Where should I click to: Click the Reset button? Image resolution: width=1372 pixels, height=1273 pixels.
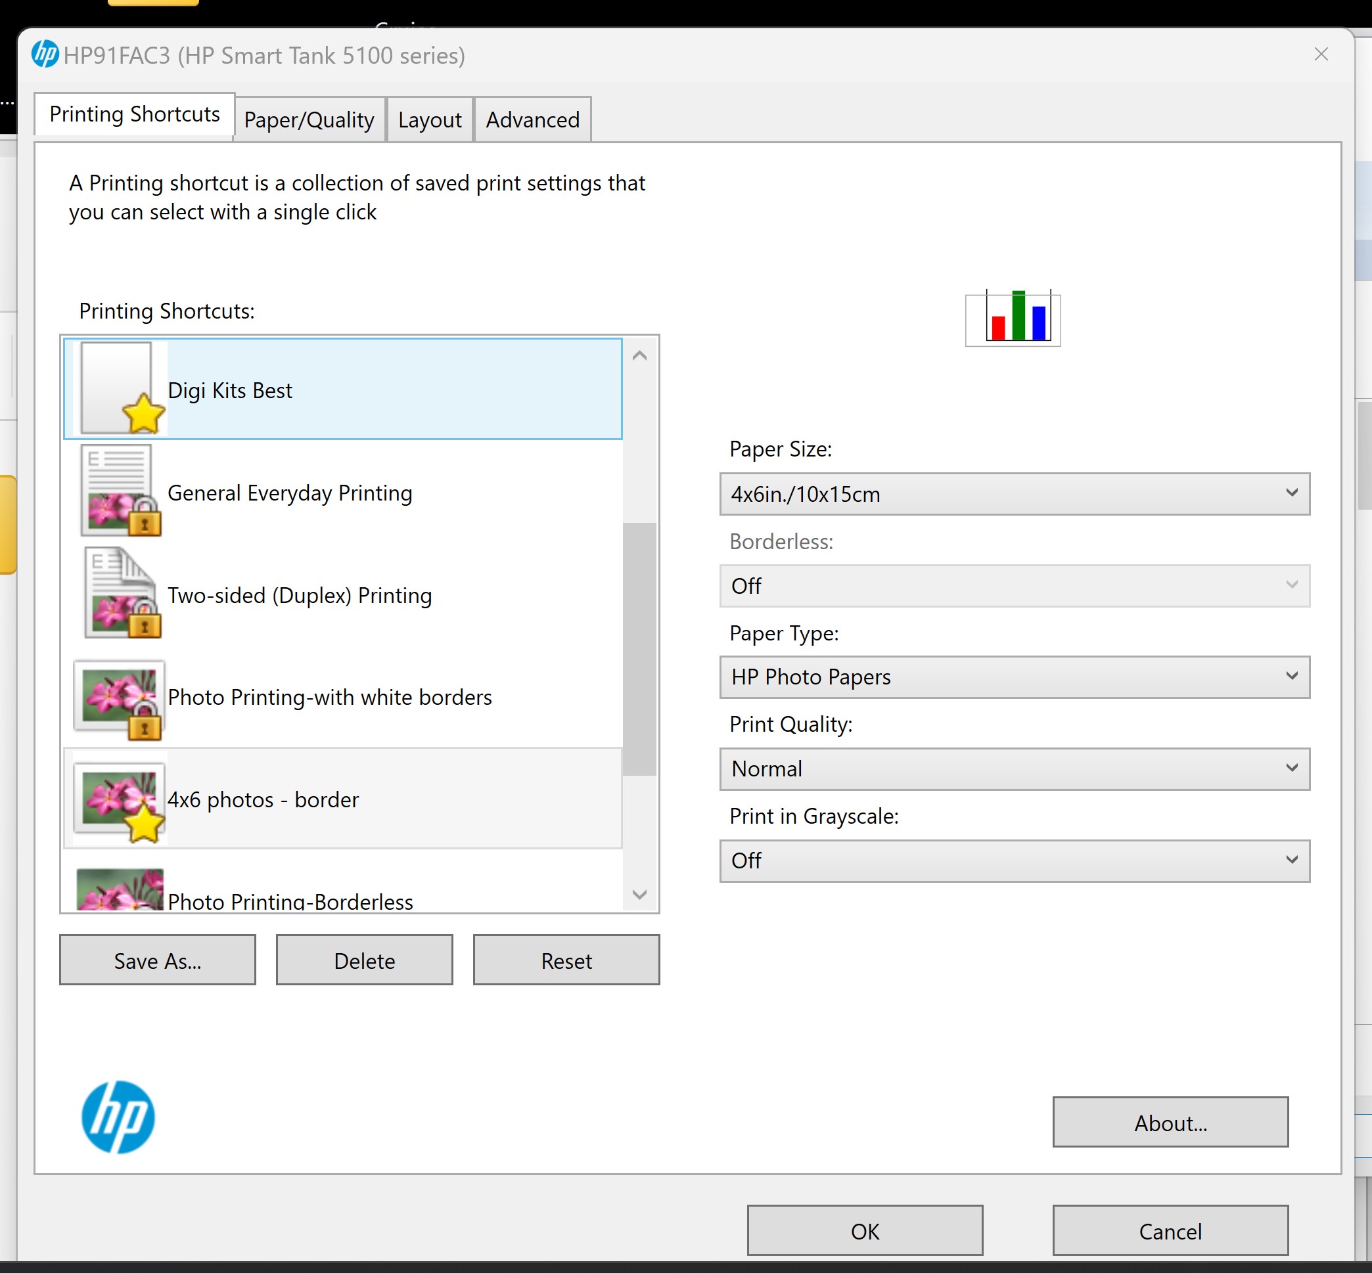(x=566, y=960)
